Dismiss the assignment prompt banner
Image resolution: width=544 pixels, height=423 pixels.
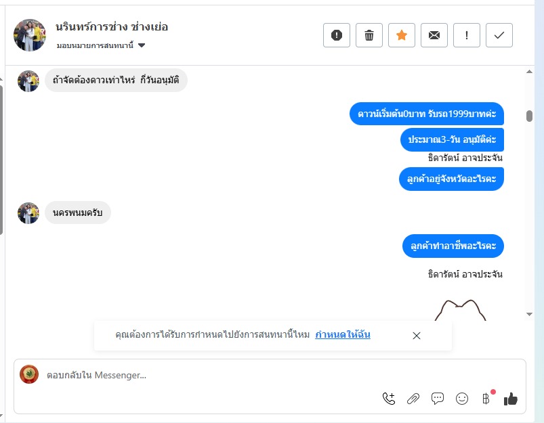417,336
